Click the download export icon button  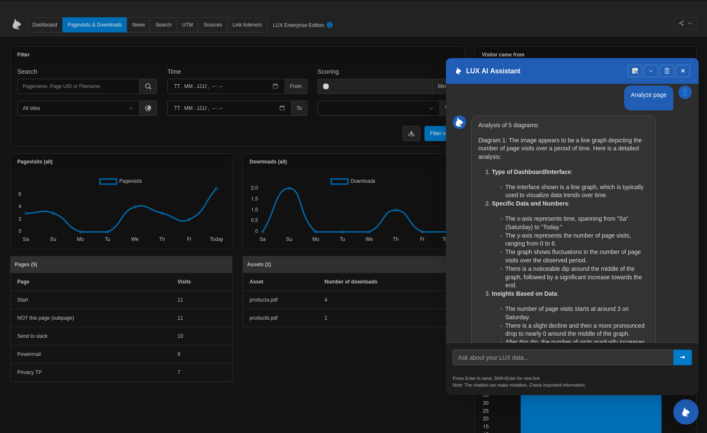(x=411, y=134)
